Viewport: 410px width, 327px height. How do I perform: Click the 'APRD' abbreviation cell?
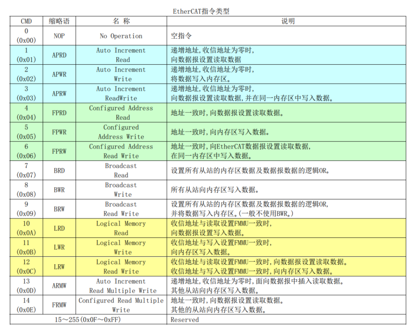pos(59,55)
